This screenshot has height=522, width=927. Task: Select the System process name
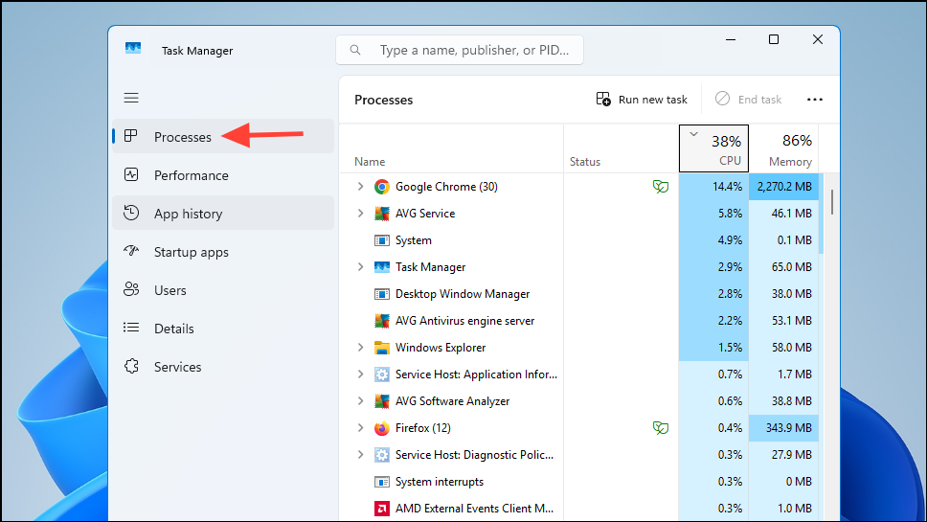point(414,240)
